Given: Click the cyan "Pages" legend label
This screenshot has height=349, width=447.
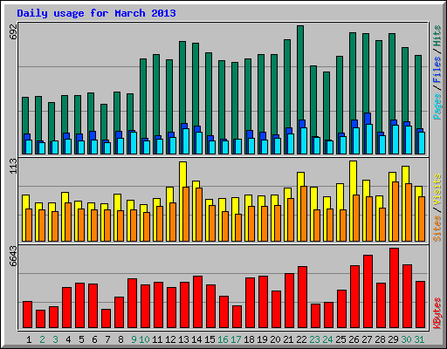Looking at the screenshot, I should [x=437, y=106].
